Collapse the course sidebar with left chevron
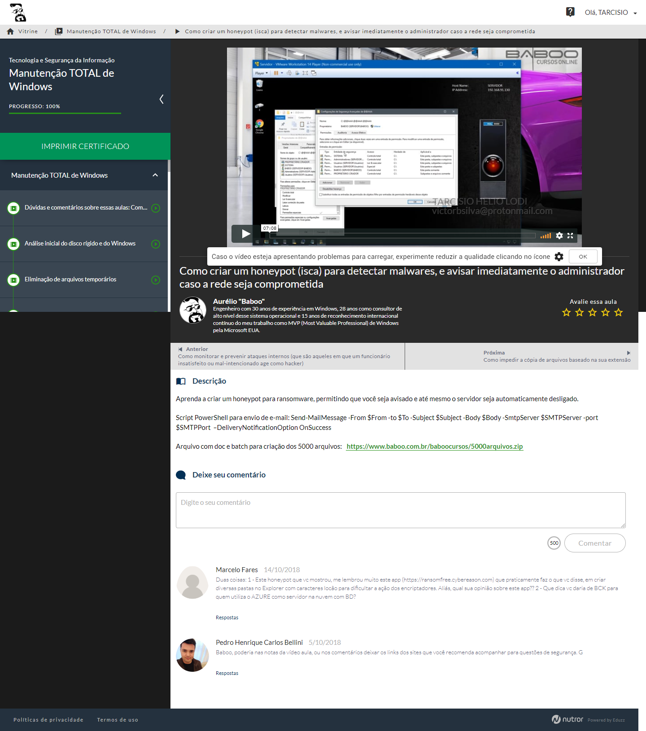Viewport: 646px width, 731px height. [x=161, y=99]
